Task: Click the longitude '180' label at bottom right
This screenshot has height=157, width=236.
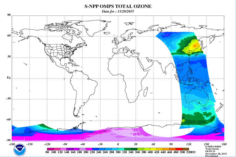Action: click(x=224, y=144)
